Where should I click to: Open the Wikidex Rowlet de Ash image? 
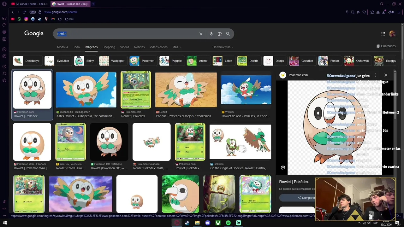click(246, 90)
